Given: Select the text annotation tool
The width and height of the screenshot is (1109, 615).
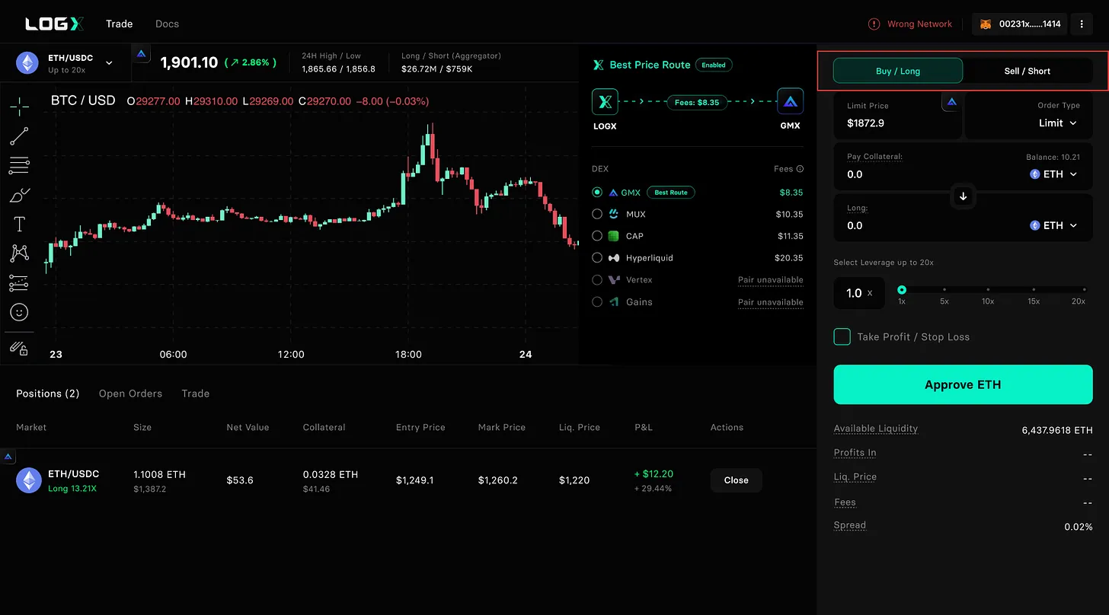Looking at the screenshot, I should pyautogui.click(x=20, y=224).
